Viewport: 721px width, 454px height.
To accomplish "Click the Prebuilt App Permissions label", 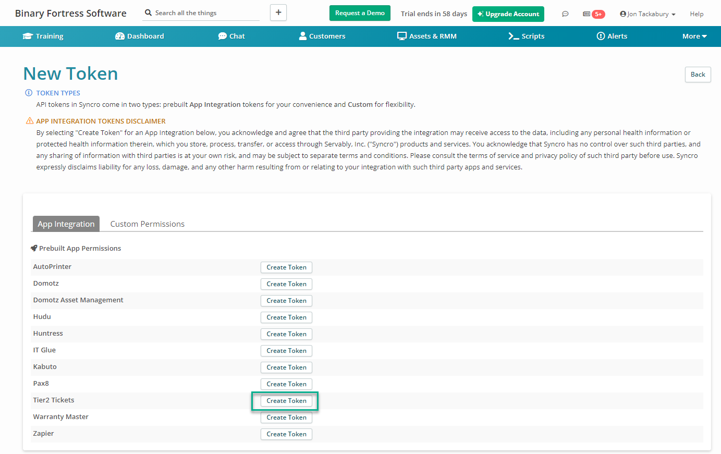I will tap(80, 249).
